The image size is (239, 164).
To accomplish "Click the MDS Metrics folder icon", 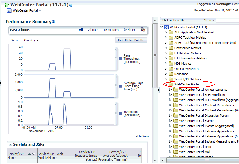I will (171, 64).
